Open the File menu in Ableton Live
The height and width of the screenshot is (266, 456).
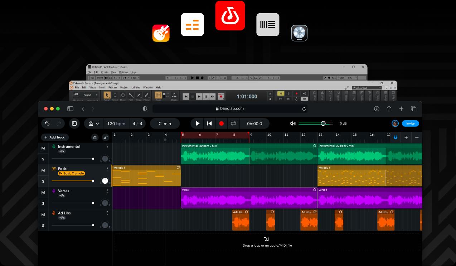pyautogui.click(x=89, y=72)
